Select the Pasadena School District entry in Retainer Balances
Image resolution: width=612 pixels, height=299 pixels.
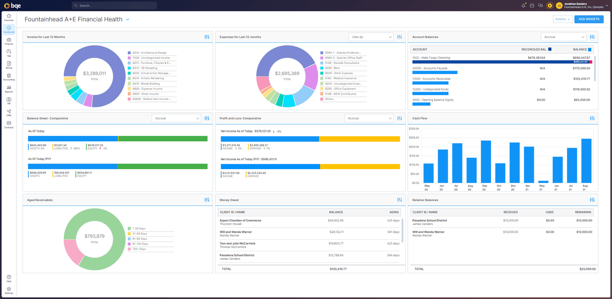pyautogui.click(x=431, y=221)
